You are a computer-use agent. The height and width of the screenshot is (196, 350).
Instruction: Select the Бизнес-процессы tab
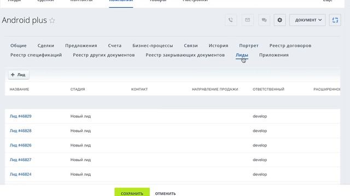(153, 46)
